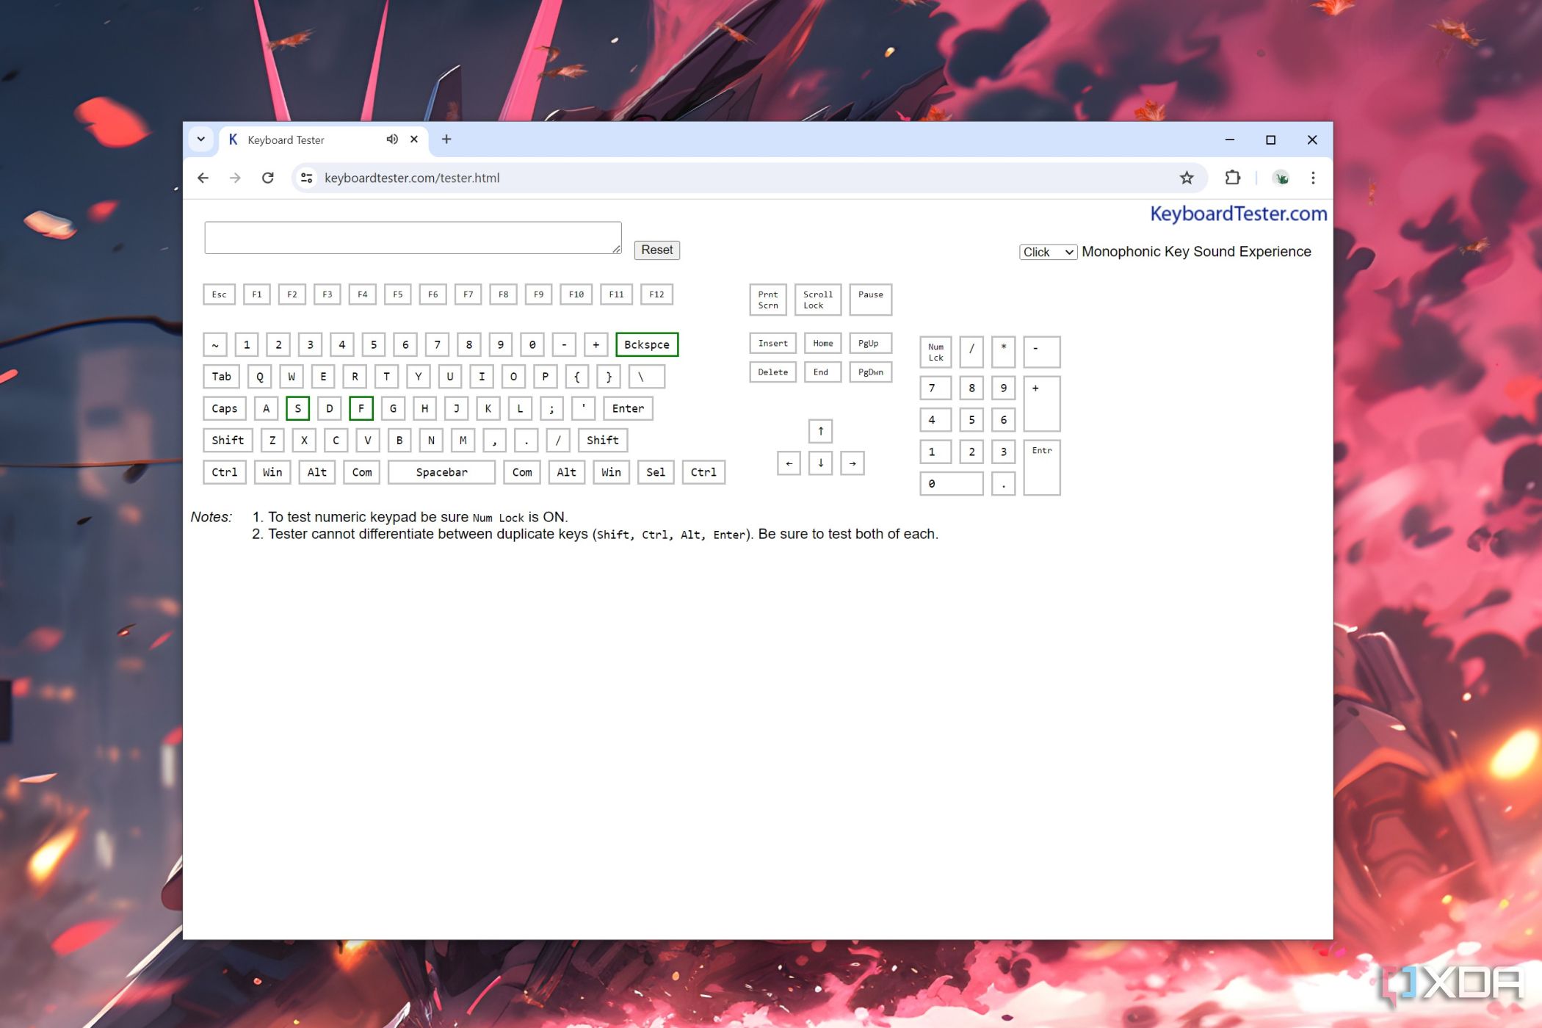The width and height of the screenshot is (1542, 1028).
Task: Toggle the F1 function key
Action: click(x=257, y=294)
